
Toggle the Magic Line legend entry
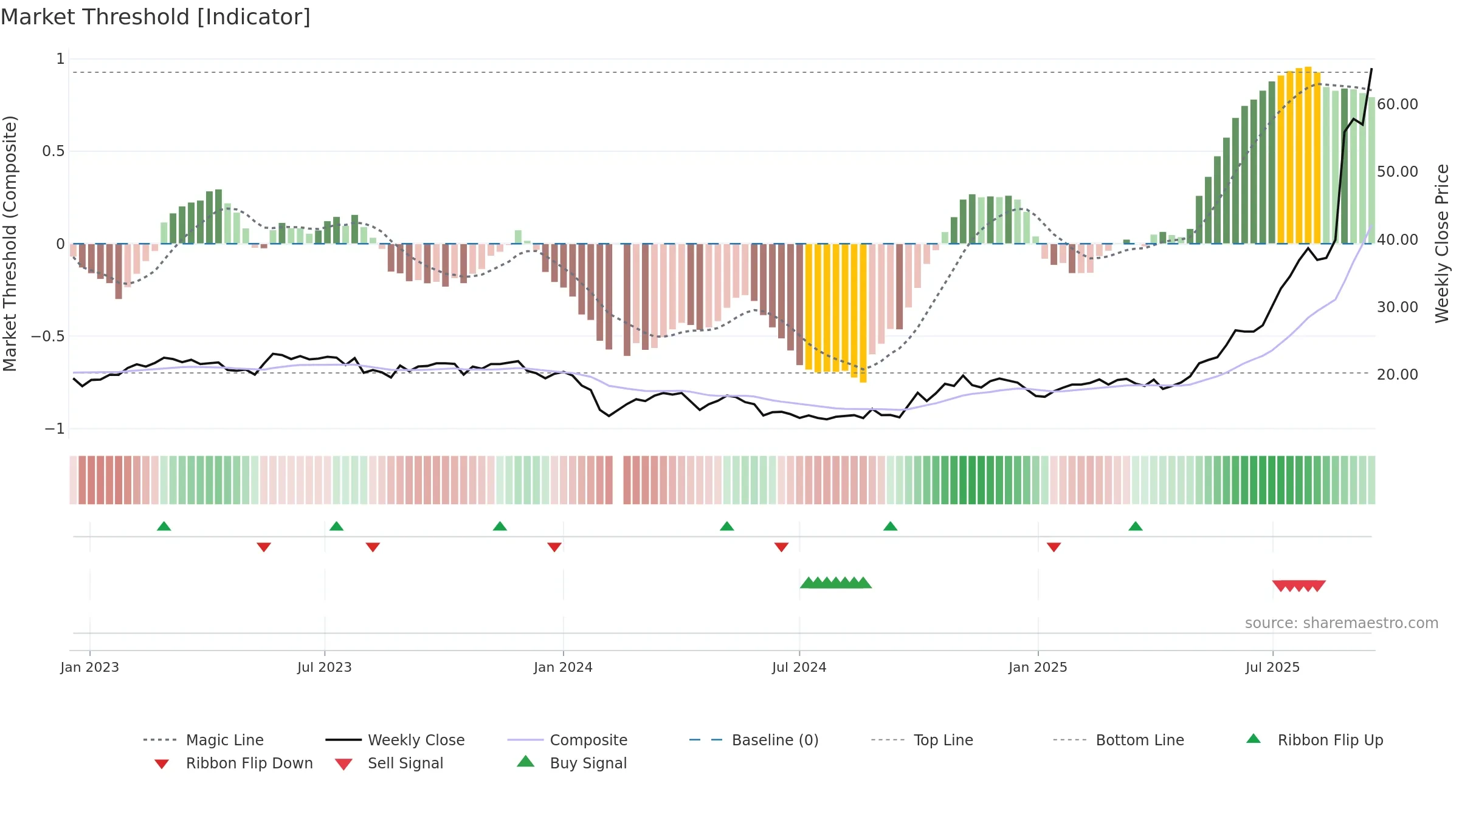point(203,740)
